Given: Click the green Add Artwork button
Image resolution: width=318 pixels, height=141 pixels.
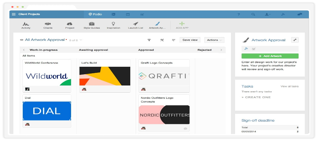Looking at the screenshot, I should 270,56.
